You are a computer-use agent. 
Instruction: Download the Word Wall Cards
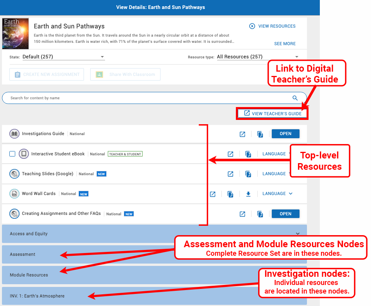click(248, 193)
